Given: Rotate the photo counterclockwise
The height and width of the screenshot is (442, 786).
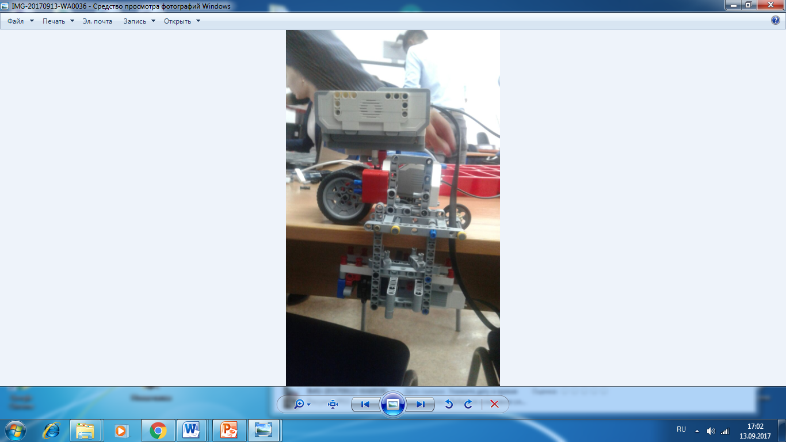Looking at the screenshot, I should pyautogui.click(x=449, y=404).
